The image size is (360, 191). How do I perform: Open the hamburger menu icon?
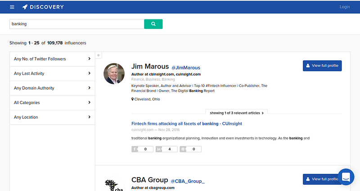(x=12, y=7)
